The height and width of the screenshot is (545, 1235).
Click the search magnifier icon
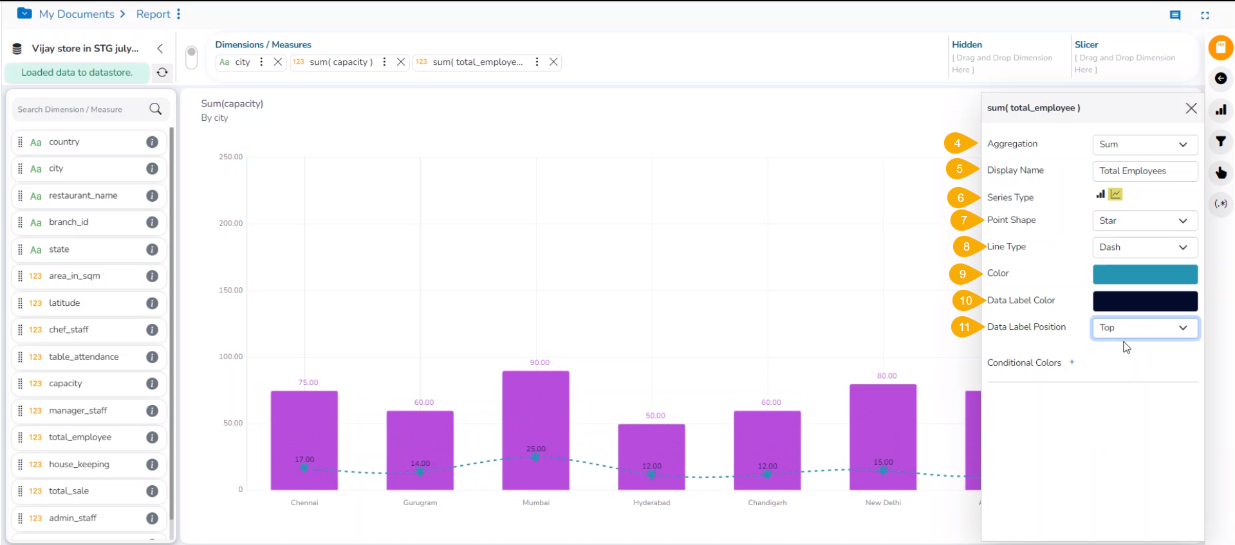click(156, 109)
